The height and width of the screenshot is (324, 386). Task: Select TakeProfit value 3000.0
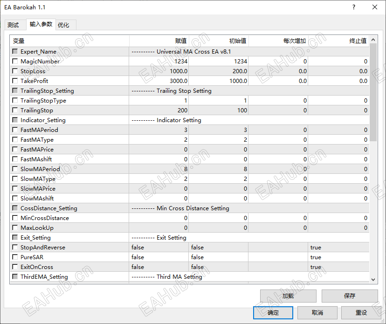(x=159, y=81)
